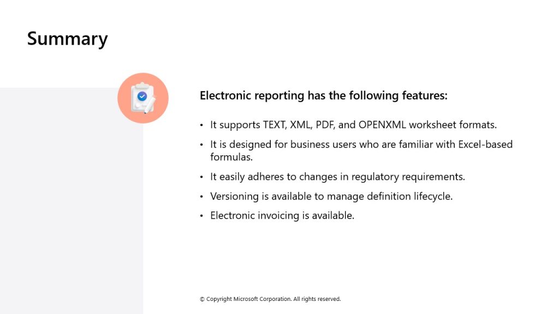Click the 'Electronic reporting has the following features' heading

coord(323,95)
